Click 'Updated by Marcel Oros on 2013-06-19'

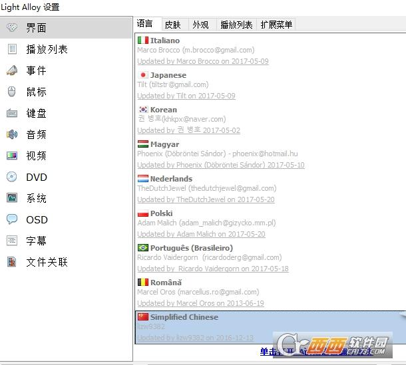200,303
